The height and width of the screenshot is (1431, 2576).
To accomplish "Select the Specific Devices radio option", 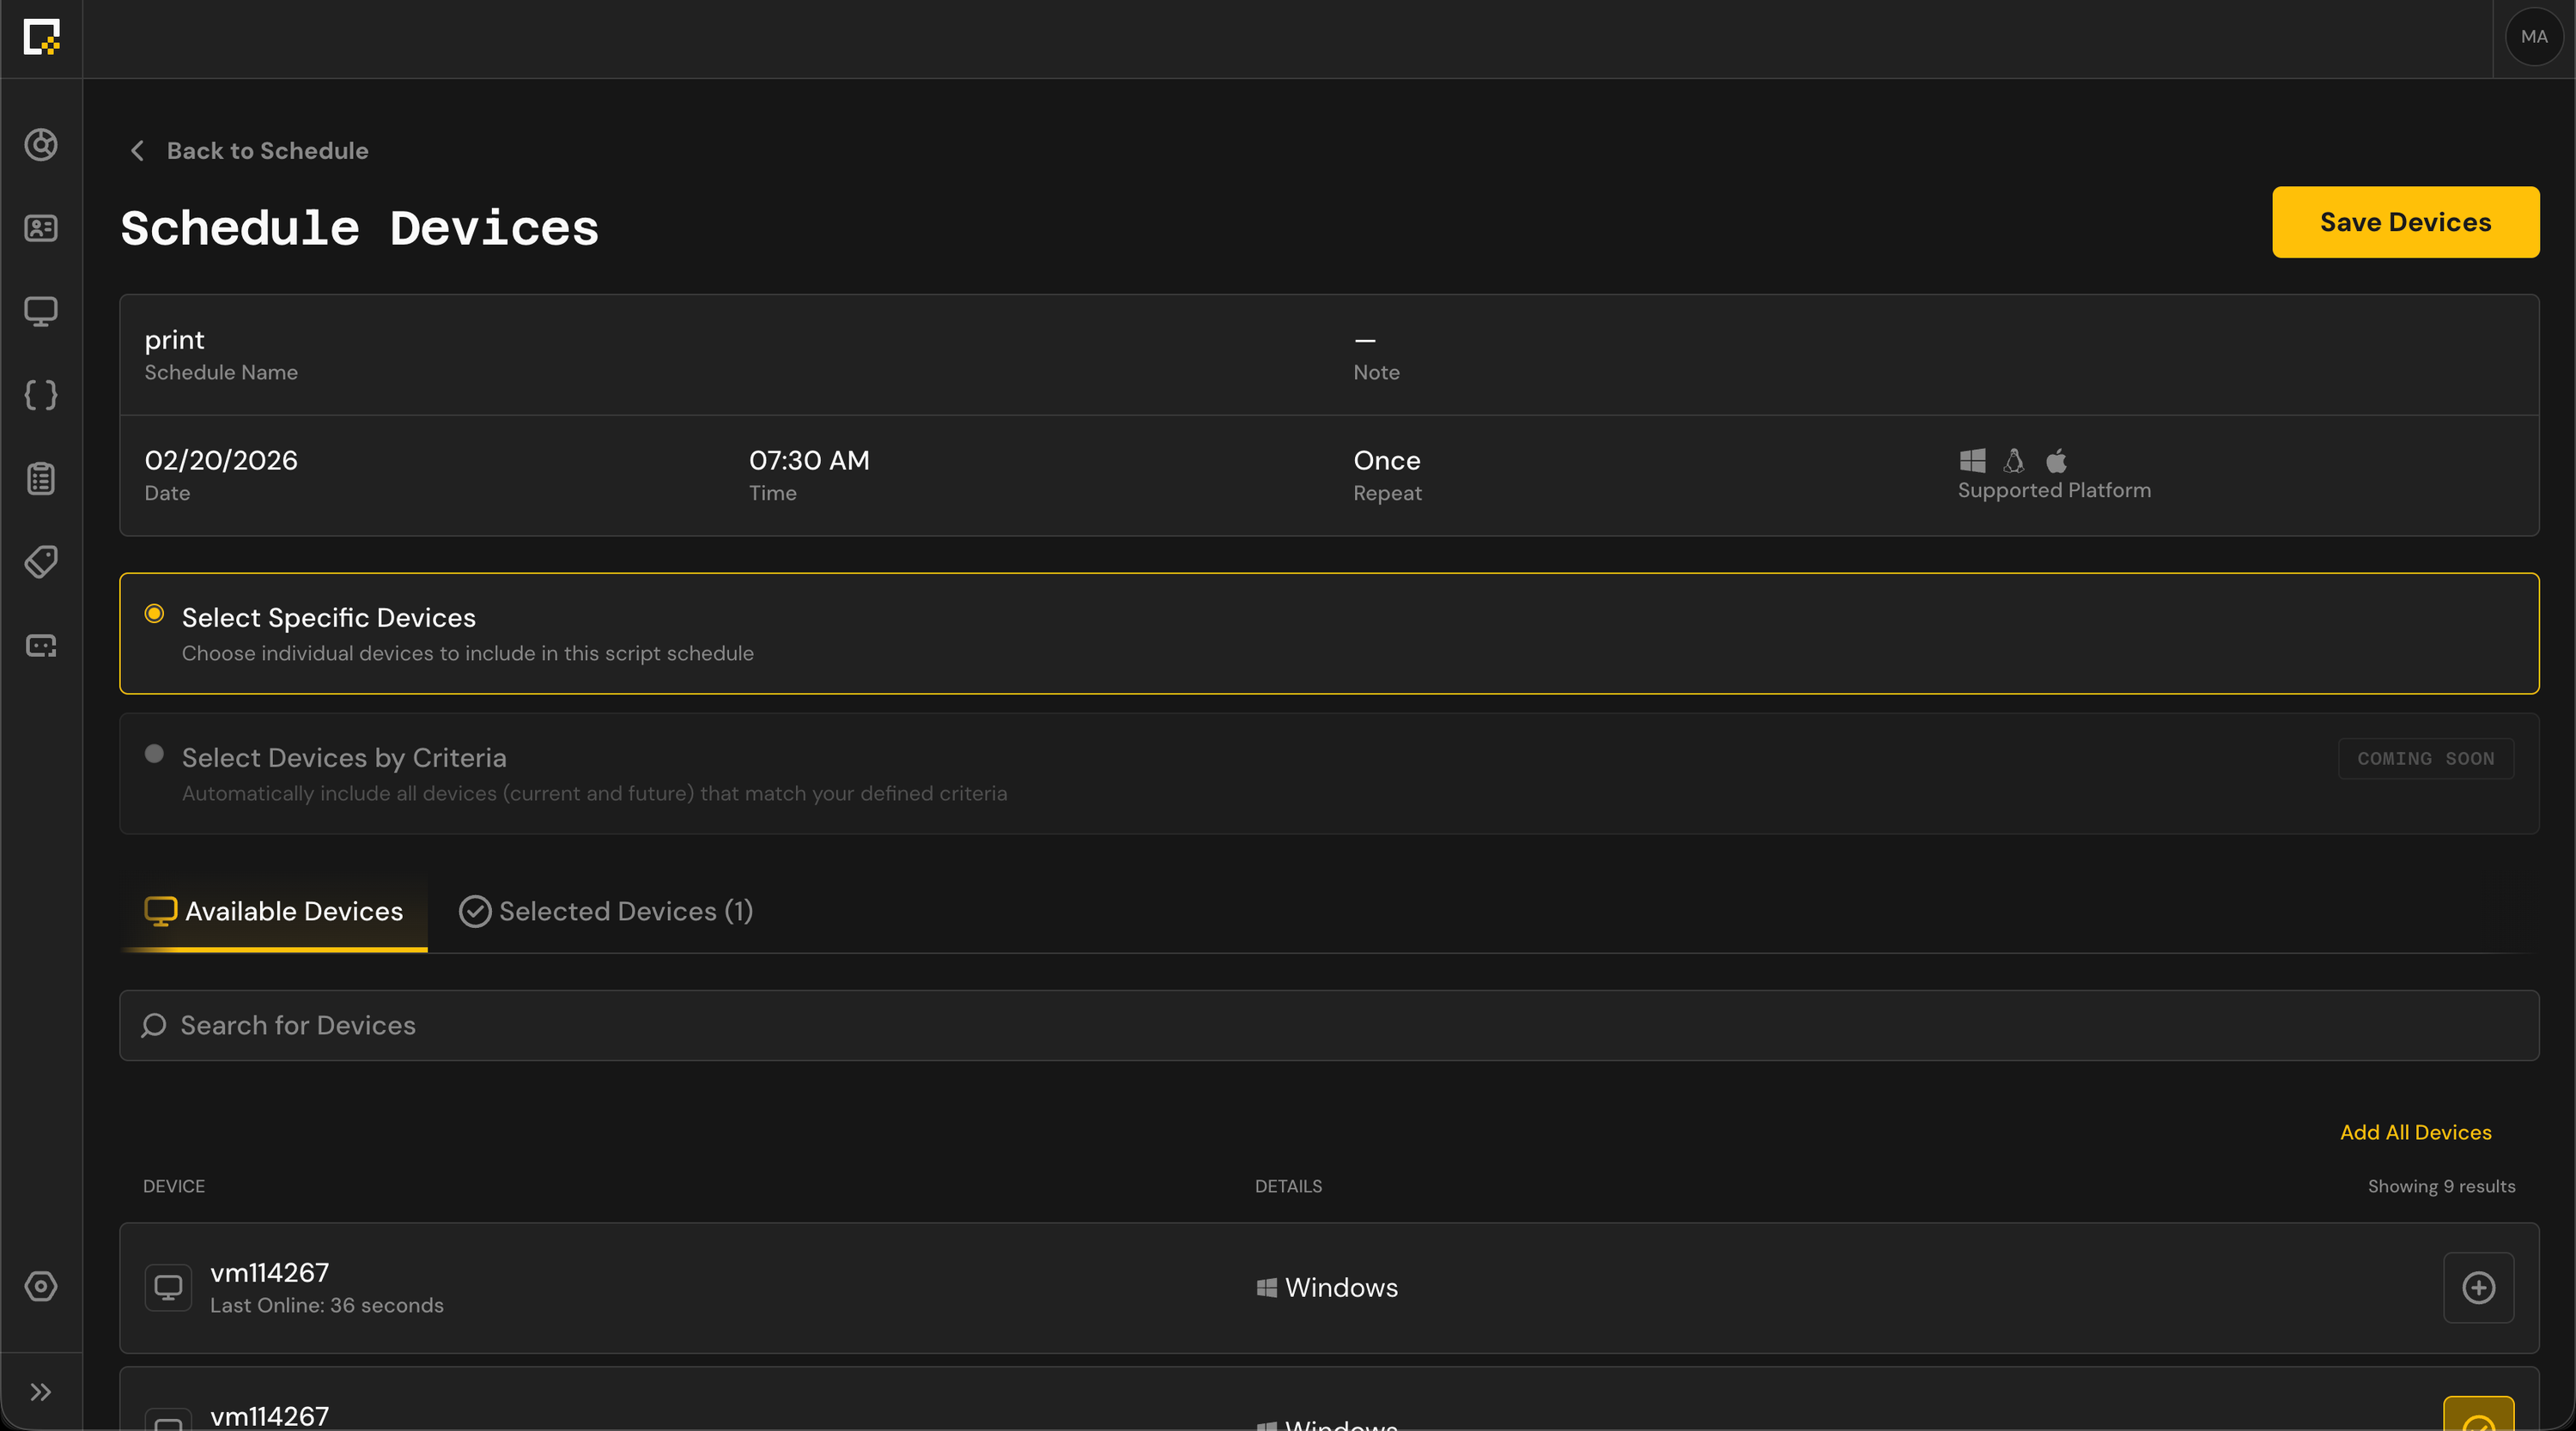I will pyautogui.click(x=154, y=614).
